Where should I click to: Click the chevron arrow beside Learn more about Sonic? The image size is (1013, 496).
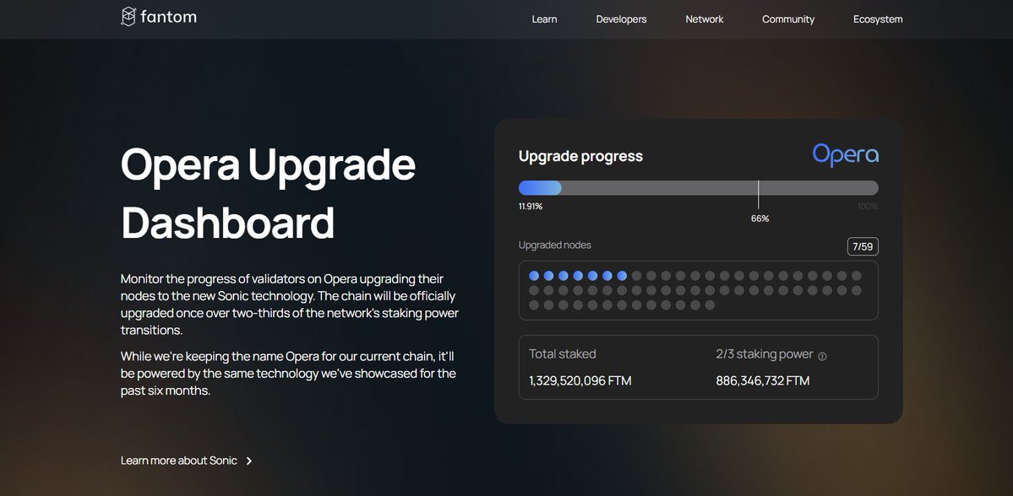(x=249, y=461)
